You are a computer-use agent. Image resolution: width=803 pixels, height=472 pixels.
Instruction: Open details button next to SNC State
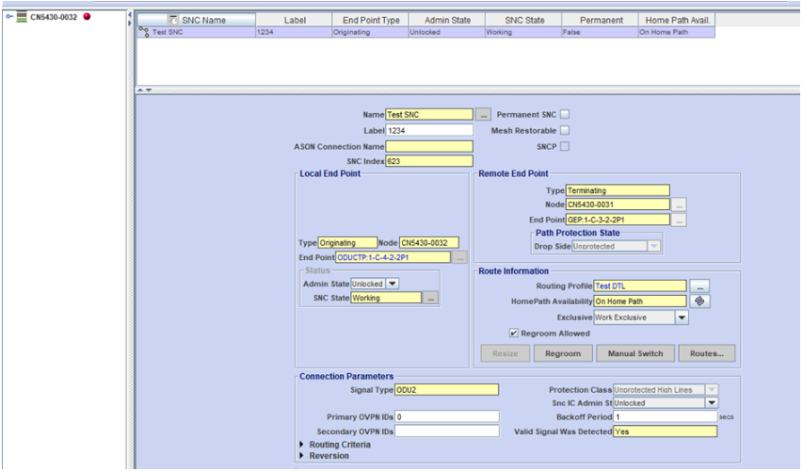[431, 298]
